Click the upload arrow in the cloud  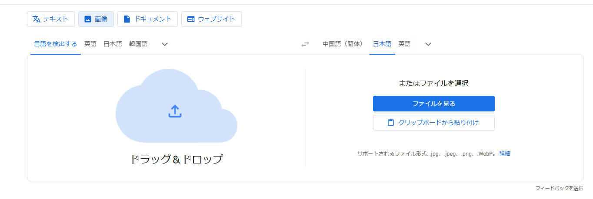[x=175, y=111]
